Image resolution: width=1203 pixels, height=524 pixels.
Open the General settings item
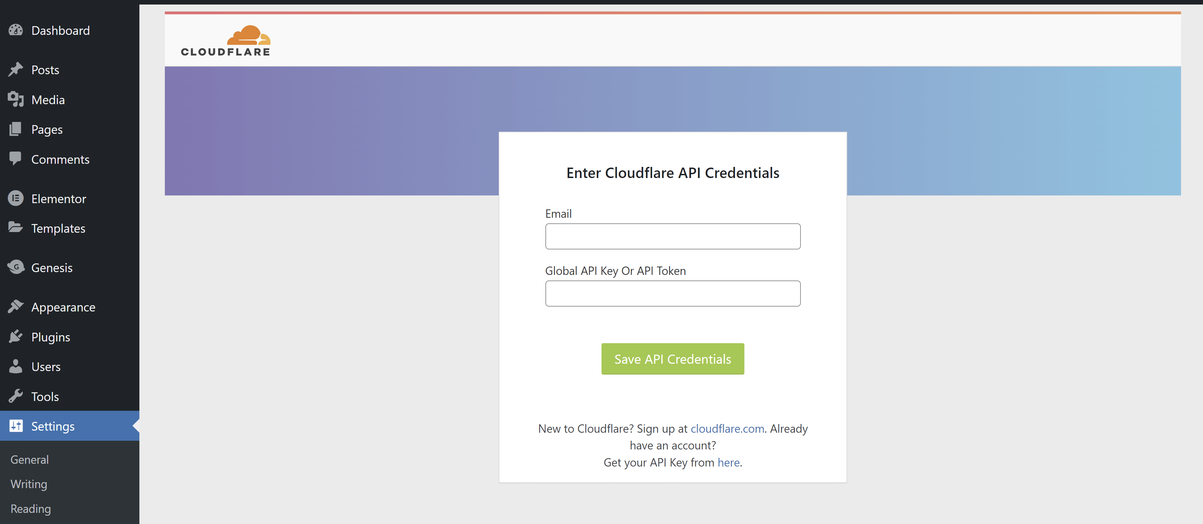tap(29, 459)
